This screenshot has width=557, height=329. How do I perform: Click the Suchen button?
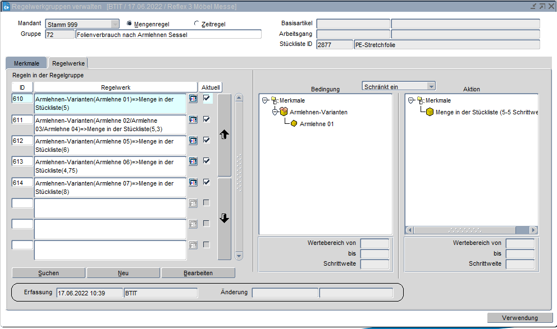(x=48, y=273)
